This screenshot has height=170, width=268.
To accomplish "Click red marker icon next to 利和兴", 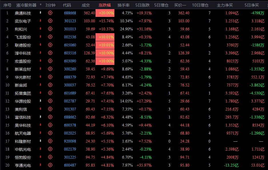I will 41,29.
